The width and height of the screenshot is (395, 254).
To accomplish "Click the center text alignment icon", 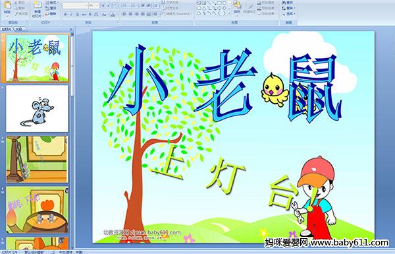I will coord(130,15).
